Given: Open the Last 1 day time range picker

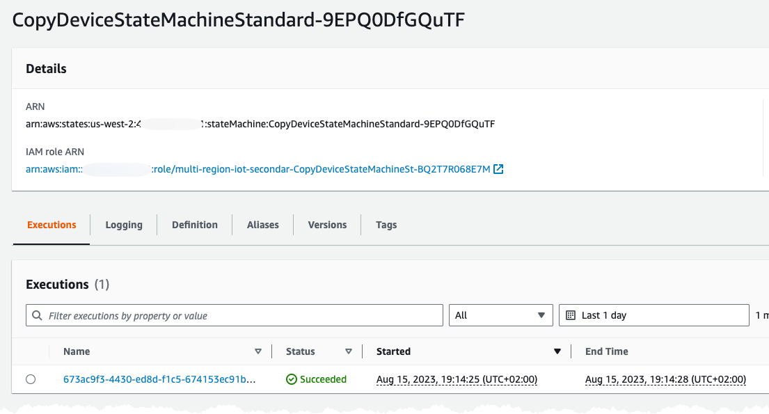Looking at the screenshot, I should [x=653, y=315].
